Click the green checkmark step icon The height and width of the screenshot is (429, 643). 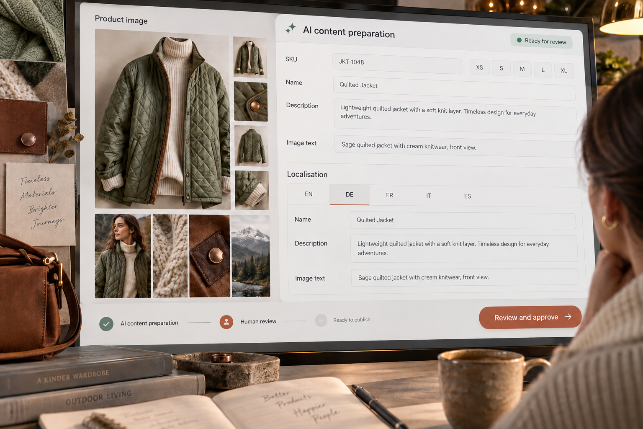106,324
